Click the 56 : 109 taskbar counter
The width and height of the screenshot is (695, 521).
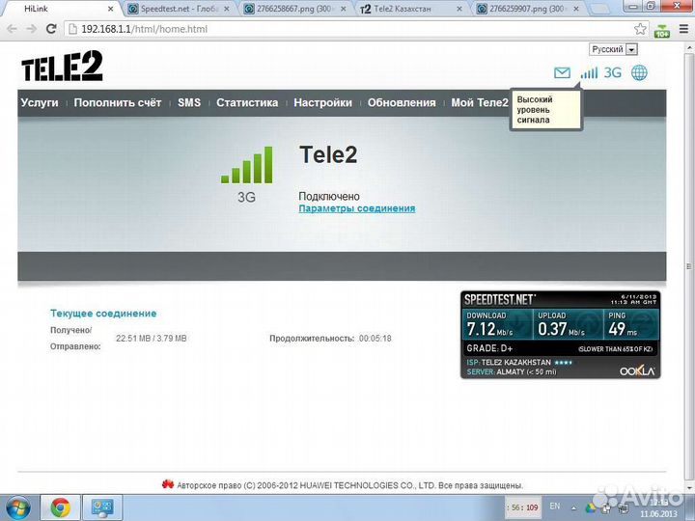click(x=524, y=507)
